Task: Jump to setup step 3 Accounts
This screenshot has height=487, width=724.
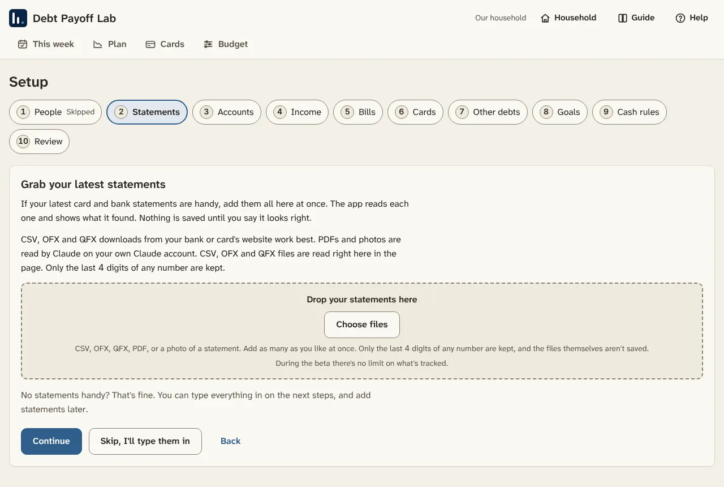Action: [x=227, y=112]
